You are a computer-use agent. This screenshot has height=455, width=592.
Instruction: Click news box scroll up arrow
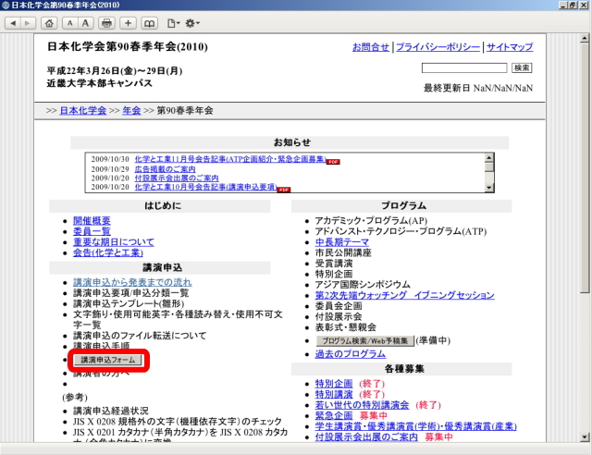[x=489, y=158]
